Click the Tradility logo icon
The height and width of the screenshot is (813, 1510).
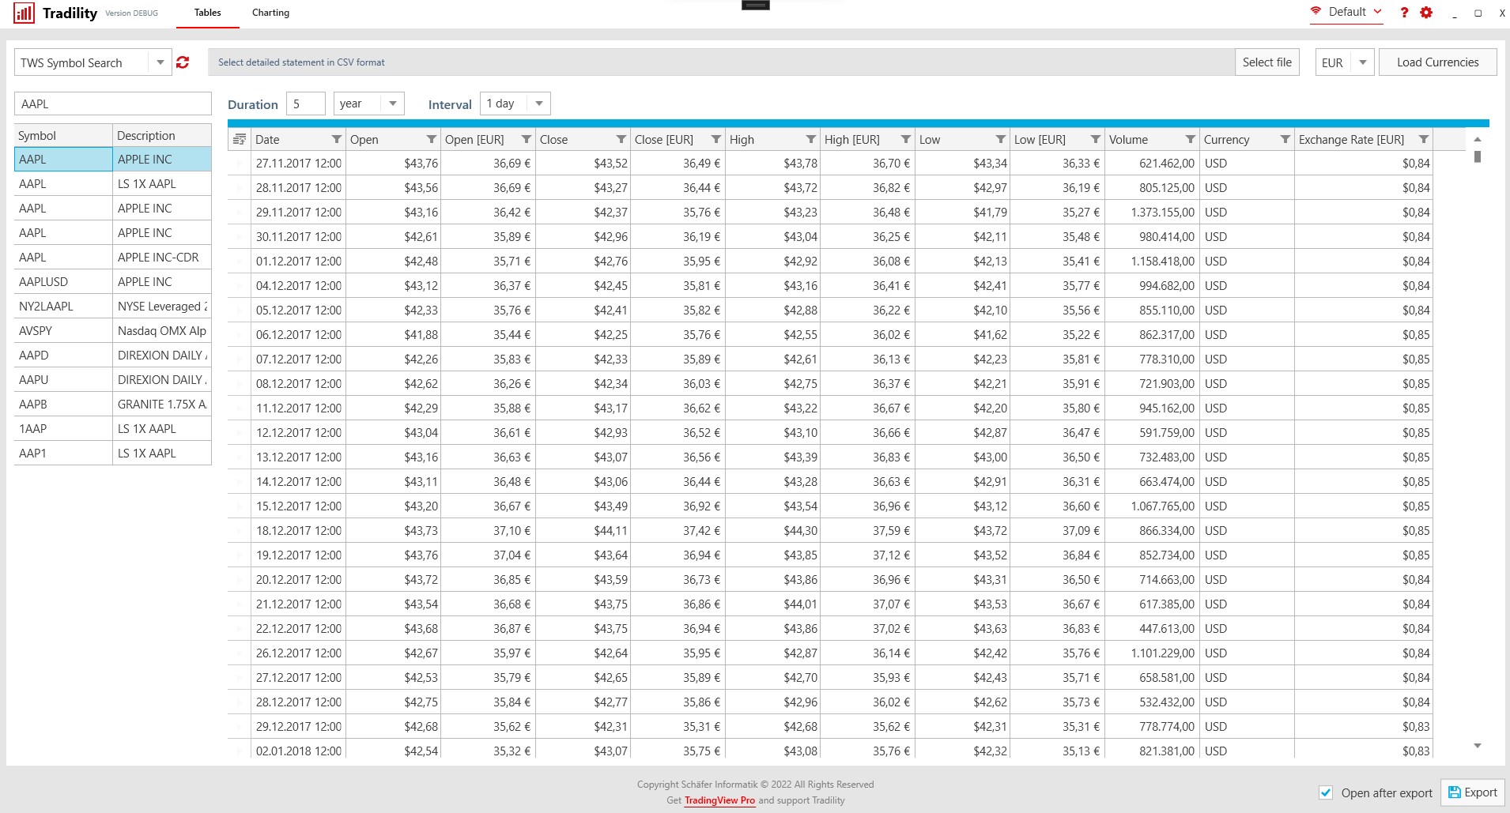point(24,13)
